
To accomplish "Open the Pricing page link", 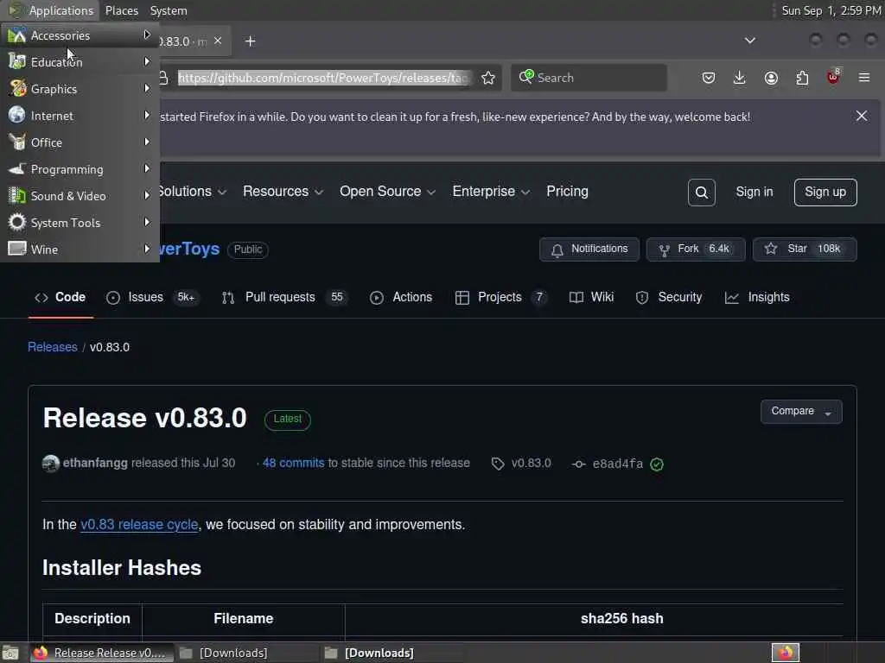I will [567, 192].
